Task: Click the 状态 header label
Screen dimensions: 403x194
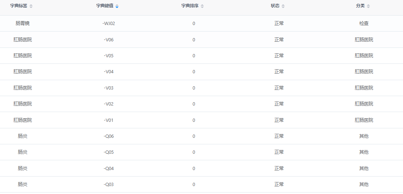Action: tap(275, 6)
